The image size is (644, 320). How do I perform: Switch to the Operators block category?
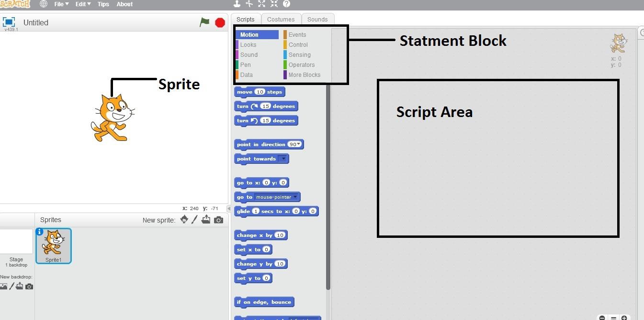302,64
